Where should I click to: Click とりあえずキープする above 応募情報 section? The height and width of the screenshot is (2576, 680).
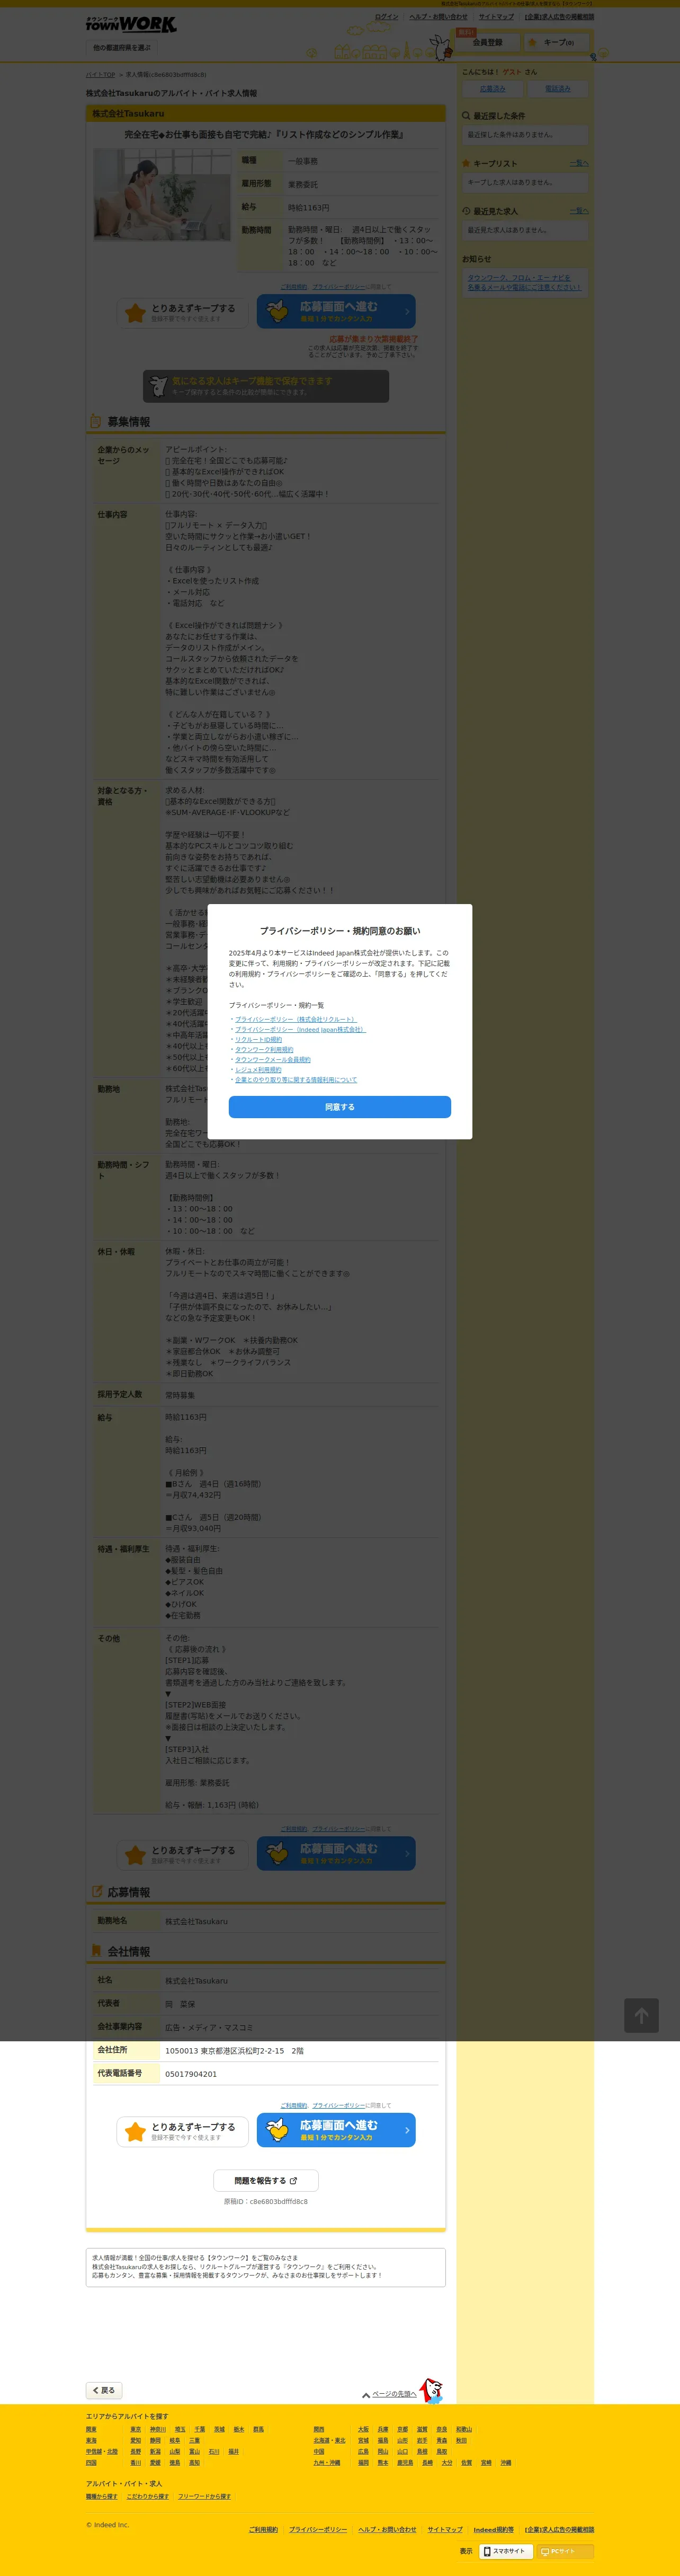tap(182, 1854)
